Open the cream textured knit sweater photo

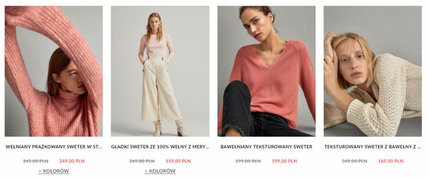[372, 71]
